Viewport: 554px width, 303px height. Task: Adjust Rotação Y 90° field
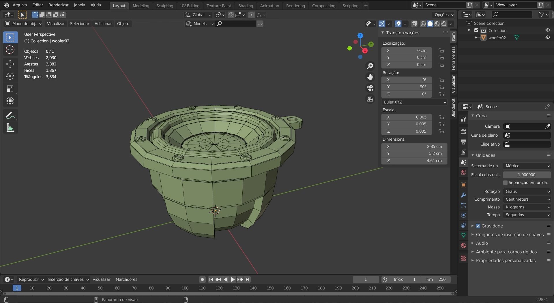[407, 87]
